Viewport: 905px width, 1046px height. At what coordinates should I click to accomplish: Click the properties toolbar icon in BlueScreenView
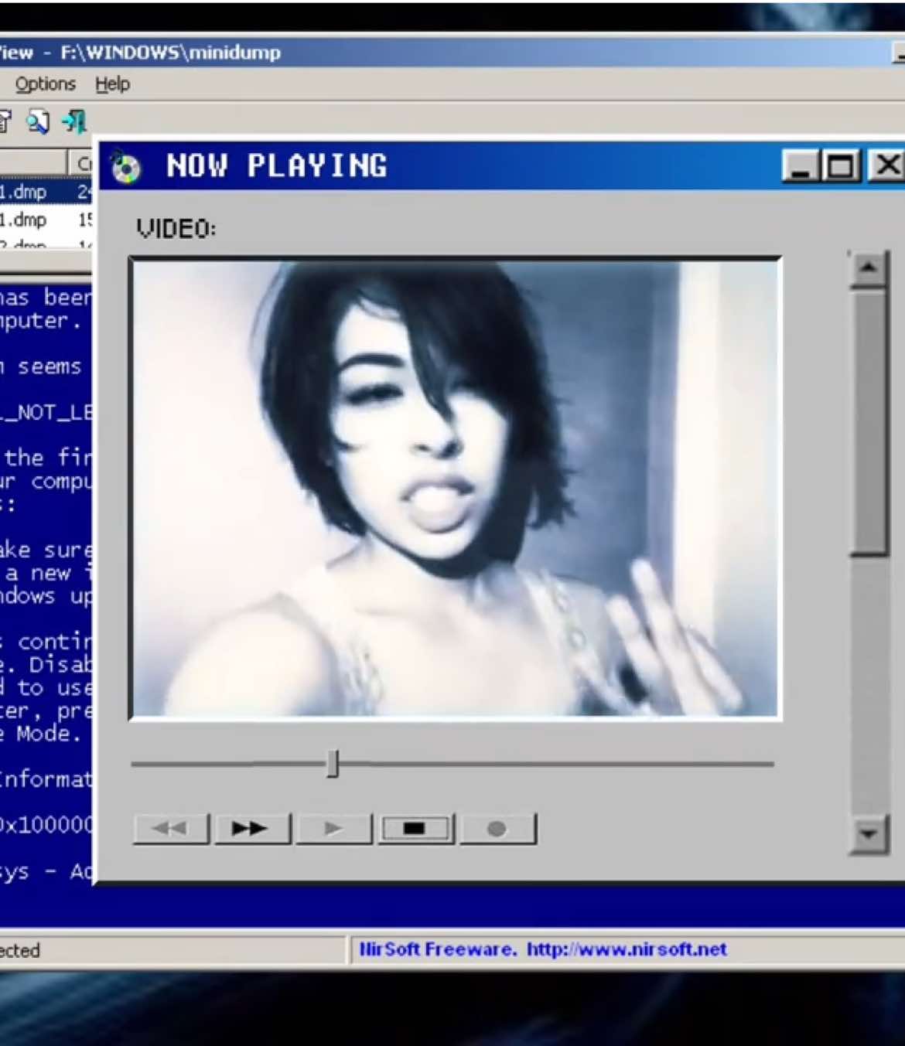[x=5, y=121]
